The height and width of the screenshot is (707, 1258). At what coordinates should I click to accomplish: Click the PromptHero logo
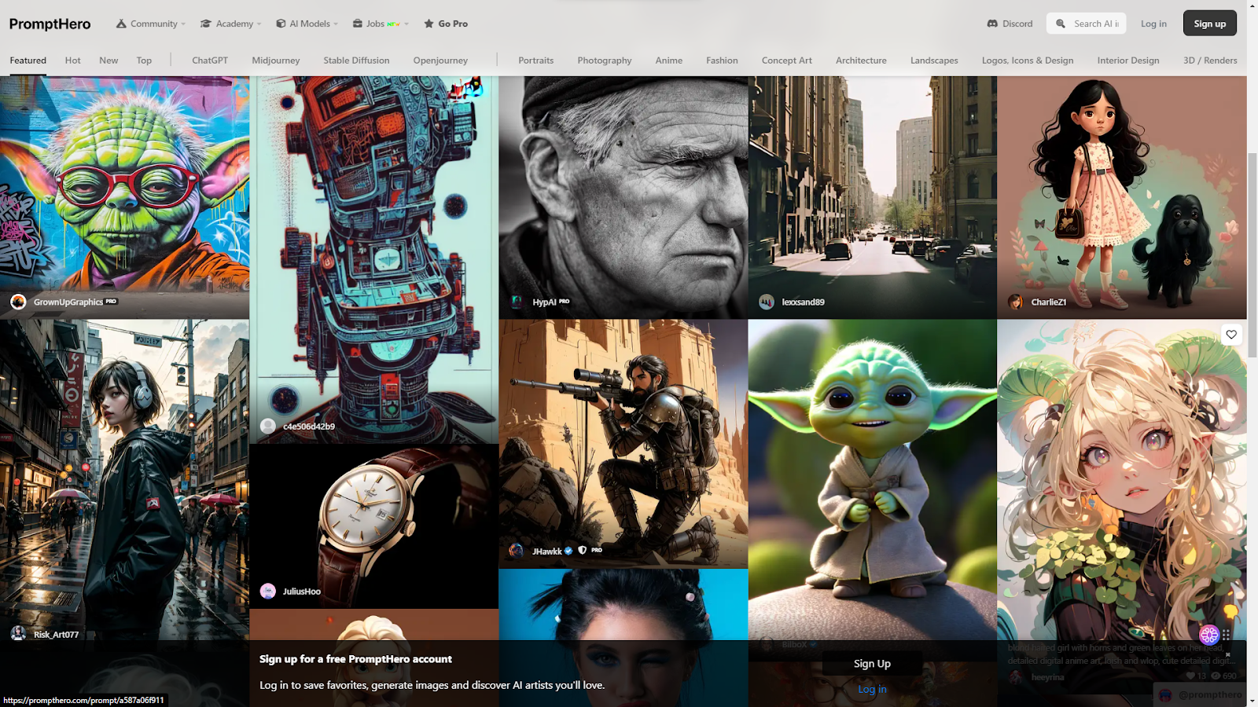50,24
